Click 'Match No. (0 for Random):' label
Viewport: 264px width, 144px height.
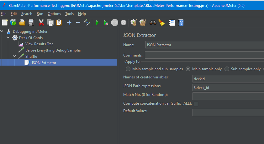pos(145,95)
